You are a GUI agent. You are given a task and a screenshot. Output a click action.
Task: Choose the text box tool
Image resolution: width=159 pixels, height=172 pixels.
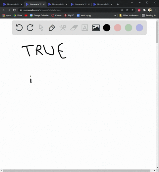coord(85,27)
